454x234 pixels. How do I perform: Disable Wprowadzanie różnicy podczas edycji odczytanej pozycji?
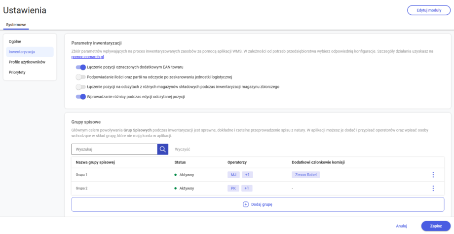pos(80,97)
